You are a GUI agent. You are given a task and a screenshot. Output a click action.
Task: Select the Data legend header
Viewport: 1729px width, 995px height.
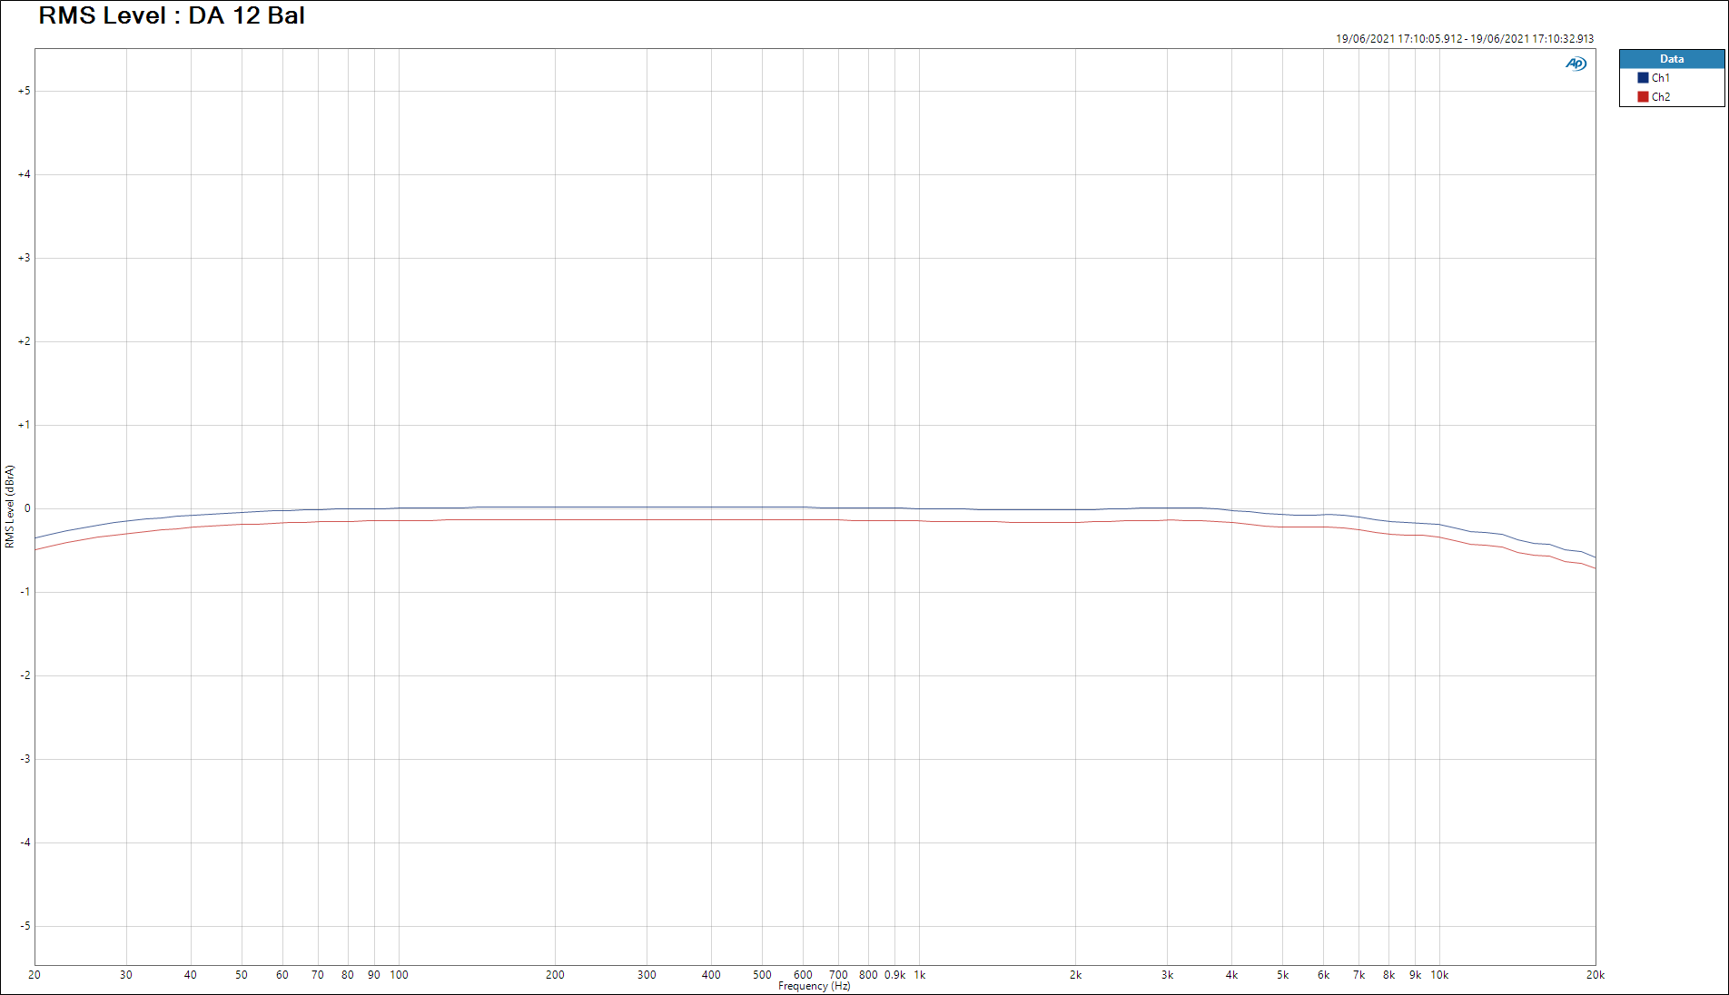1671,59
